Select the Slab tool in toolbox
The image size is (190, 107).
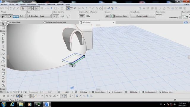[3, 54]
